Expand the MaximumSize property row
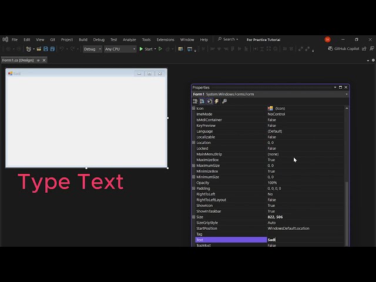Image resolution: width=376 pixels, height=282 pixels. 193,166
